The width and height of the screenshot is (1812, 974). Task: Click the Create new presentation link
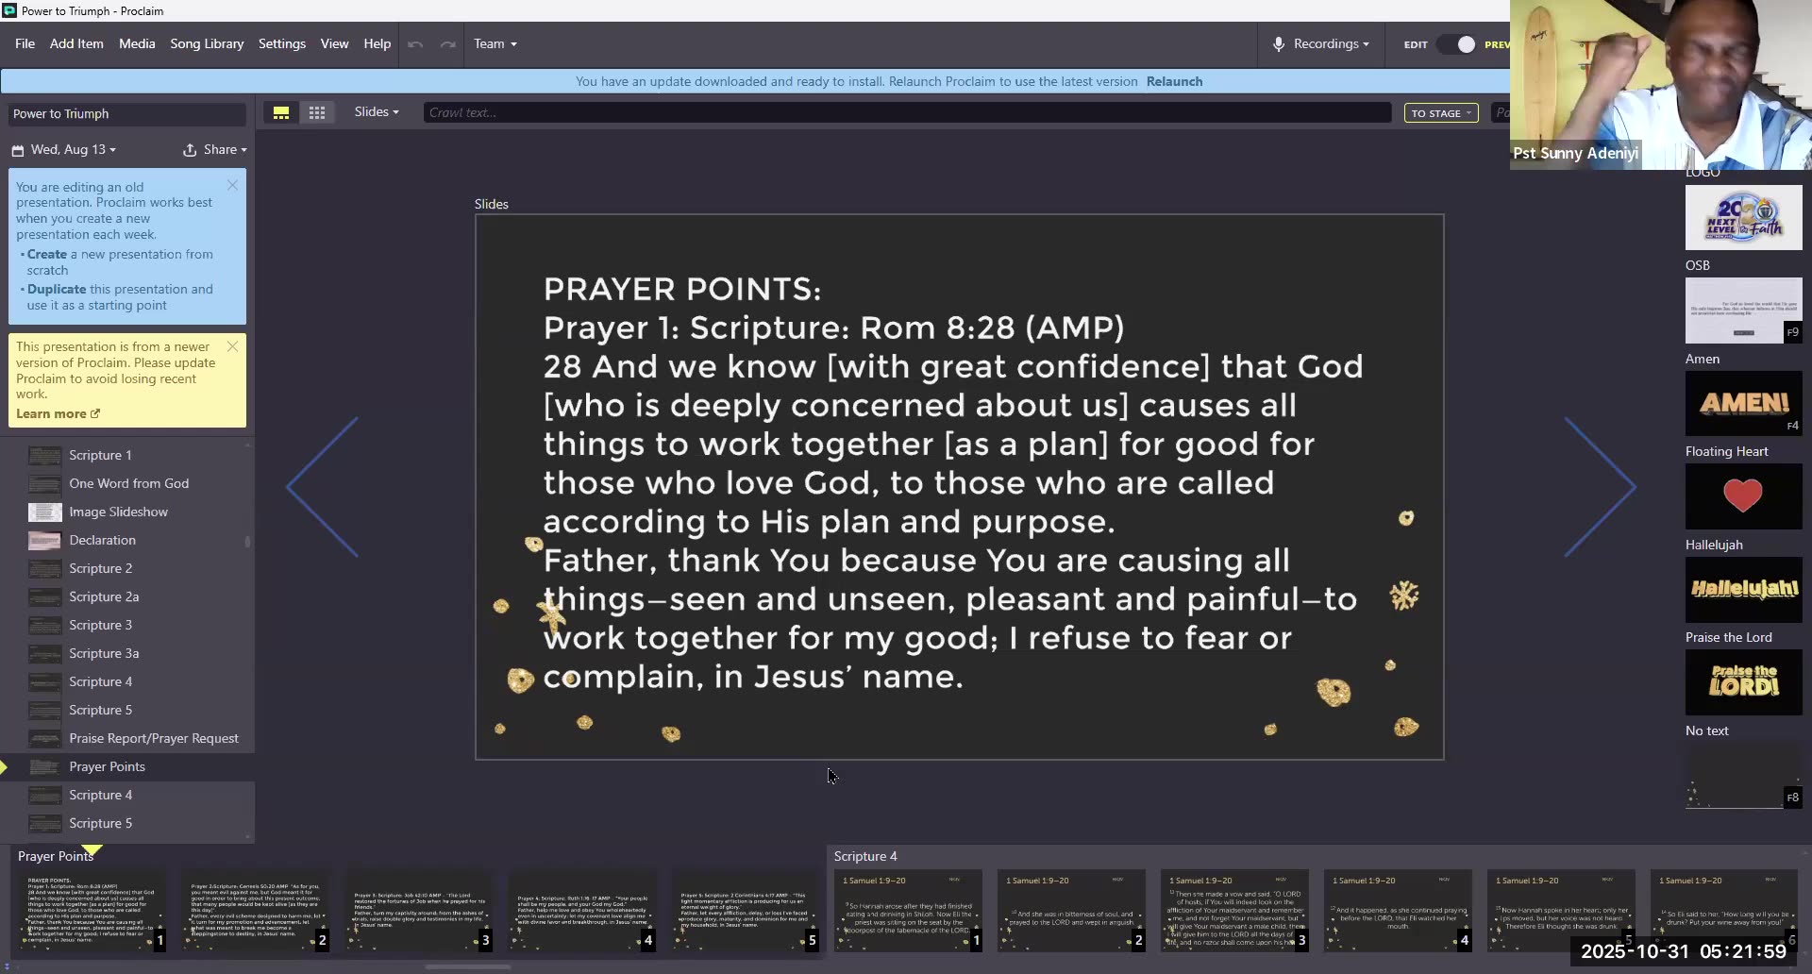(46, 255)
